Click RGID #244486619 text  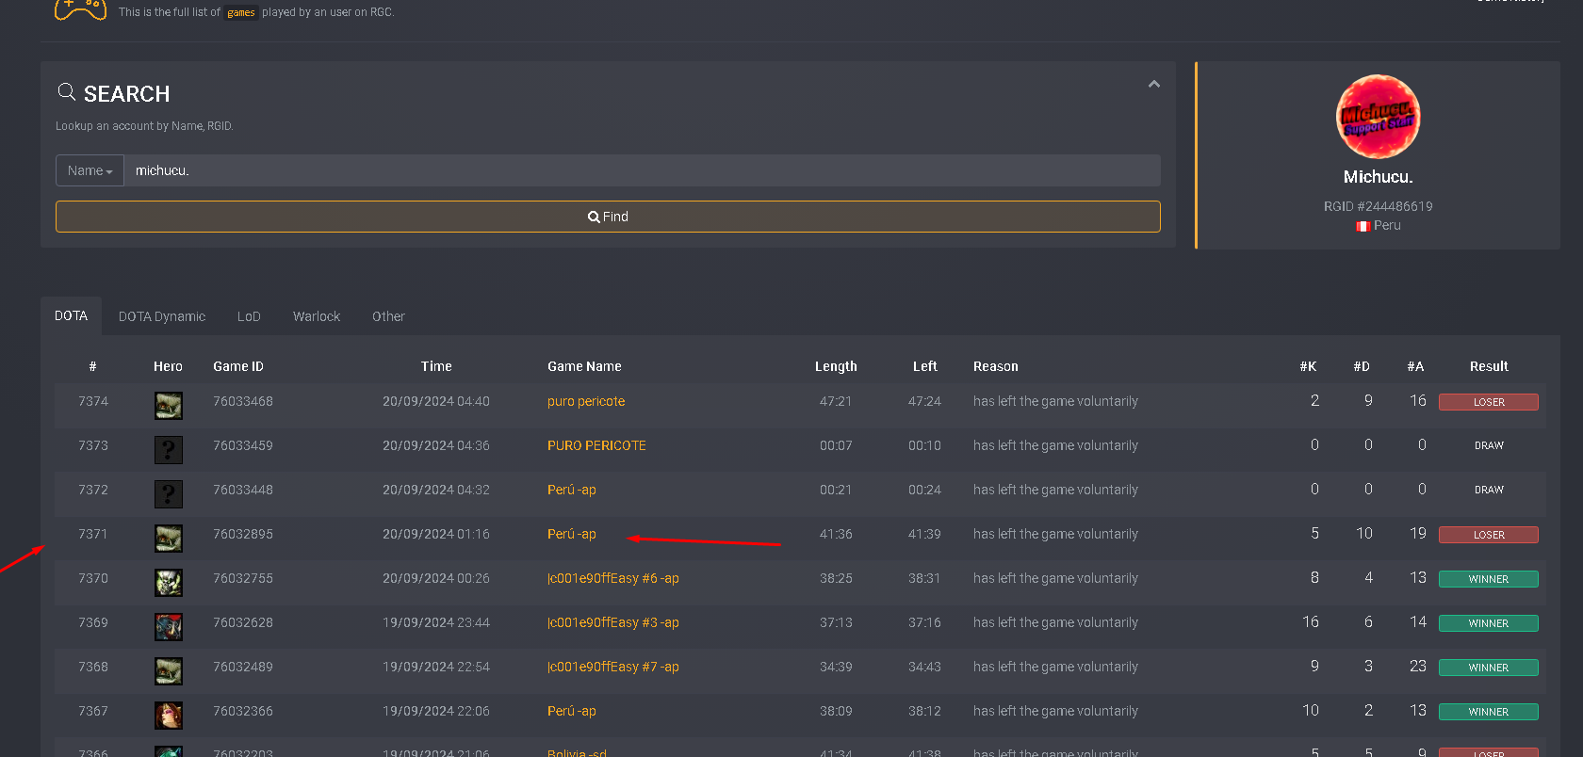(1378, 206)
